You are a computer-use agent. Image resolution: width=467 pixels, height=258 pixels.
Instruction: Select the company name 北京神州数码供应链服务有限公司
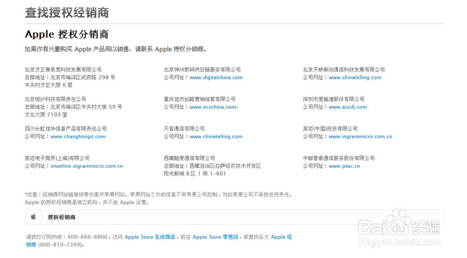tap(202, 70)
